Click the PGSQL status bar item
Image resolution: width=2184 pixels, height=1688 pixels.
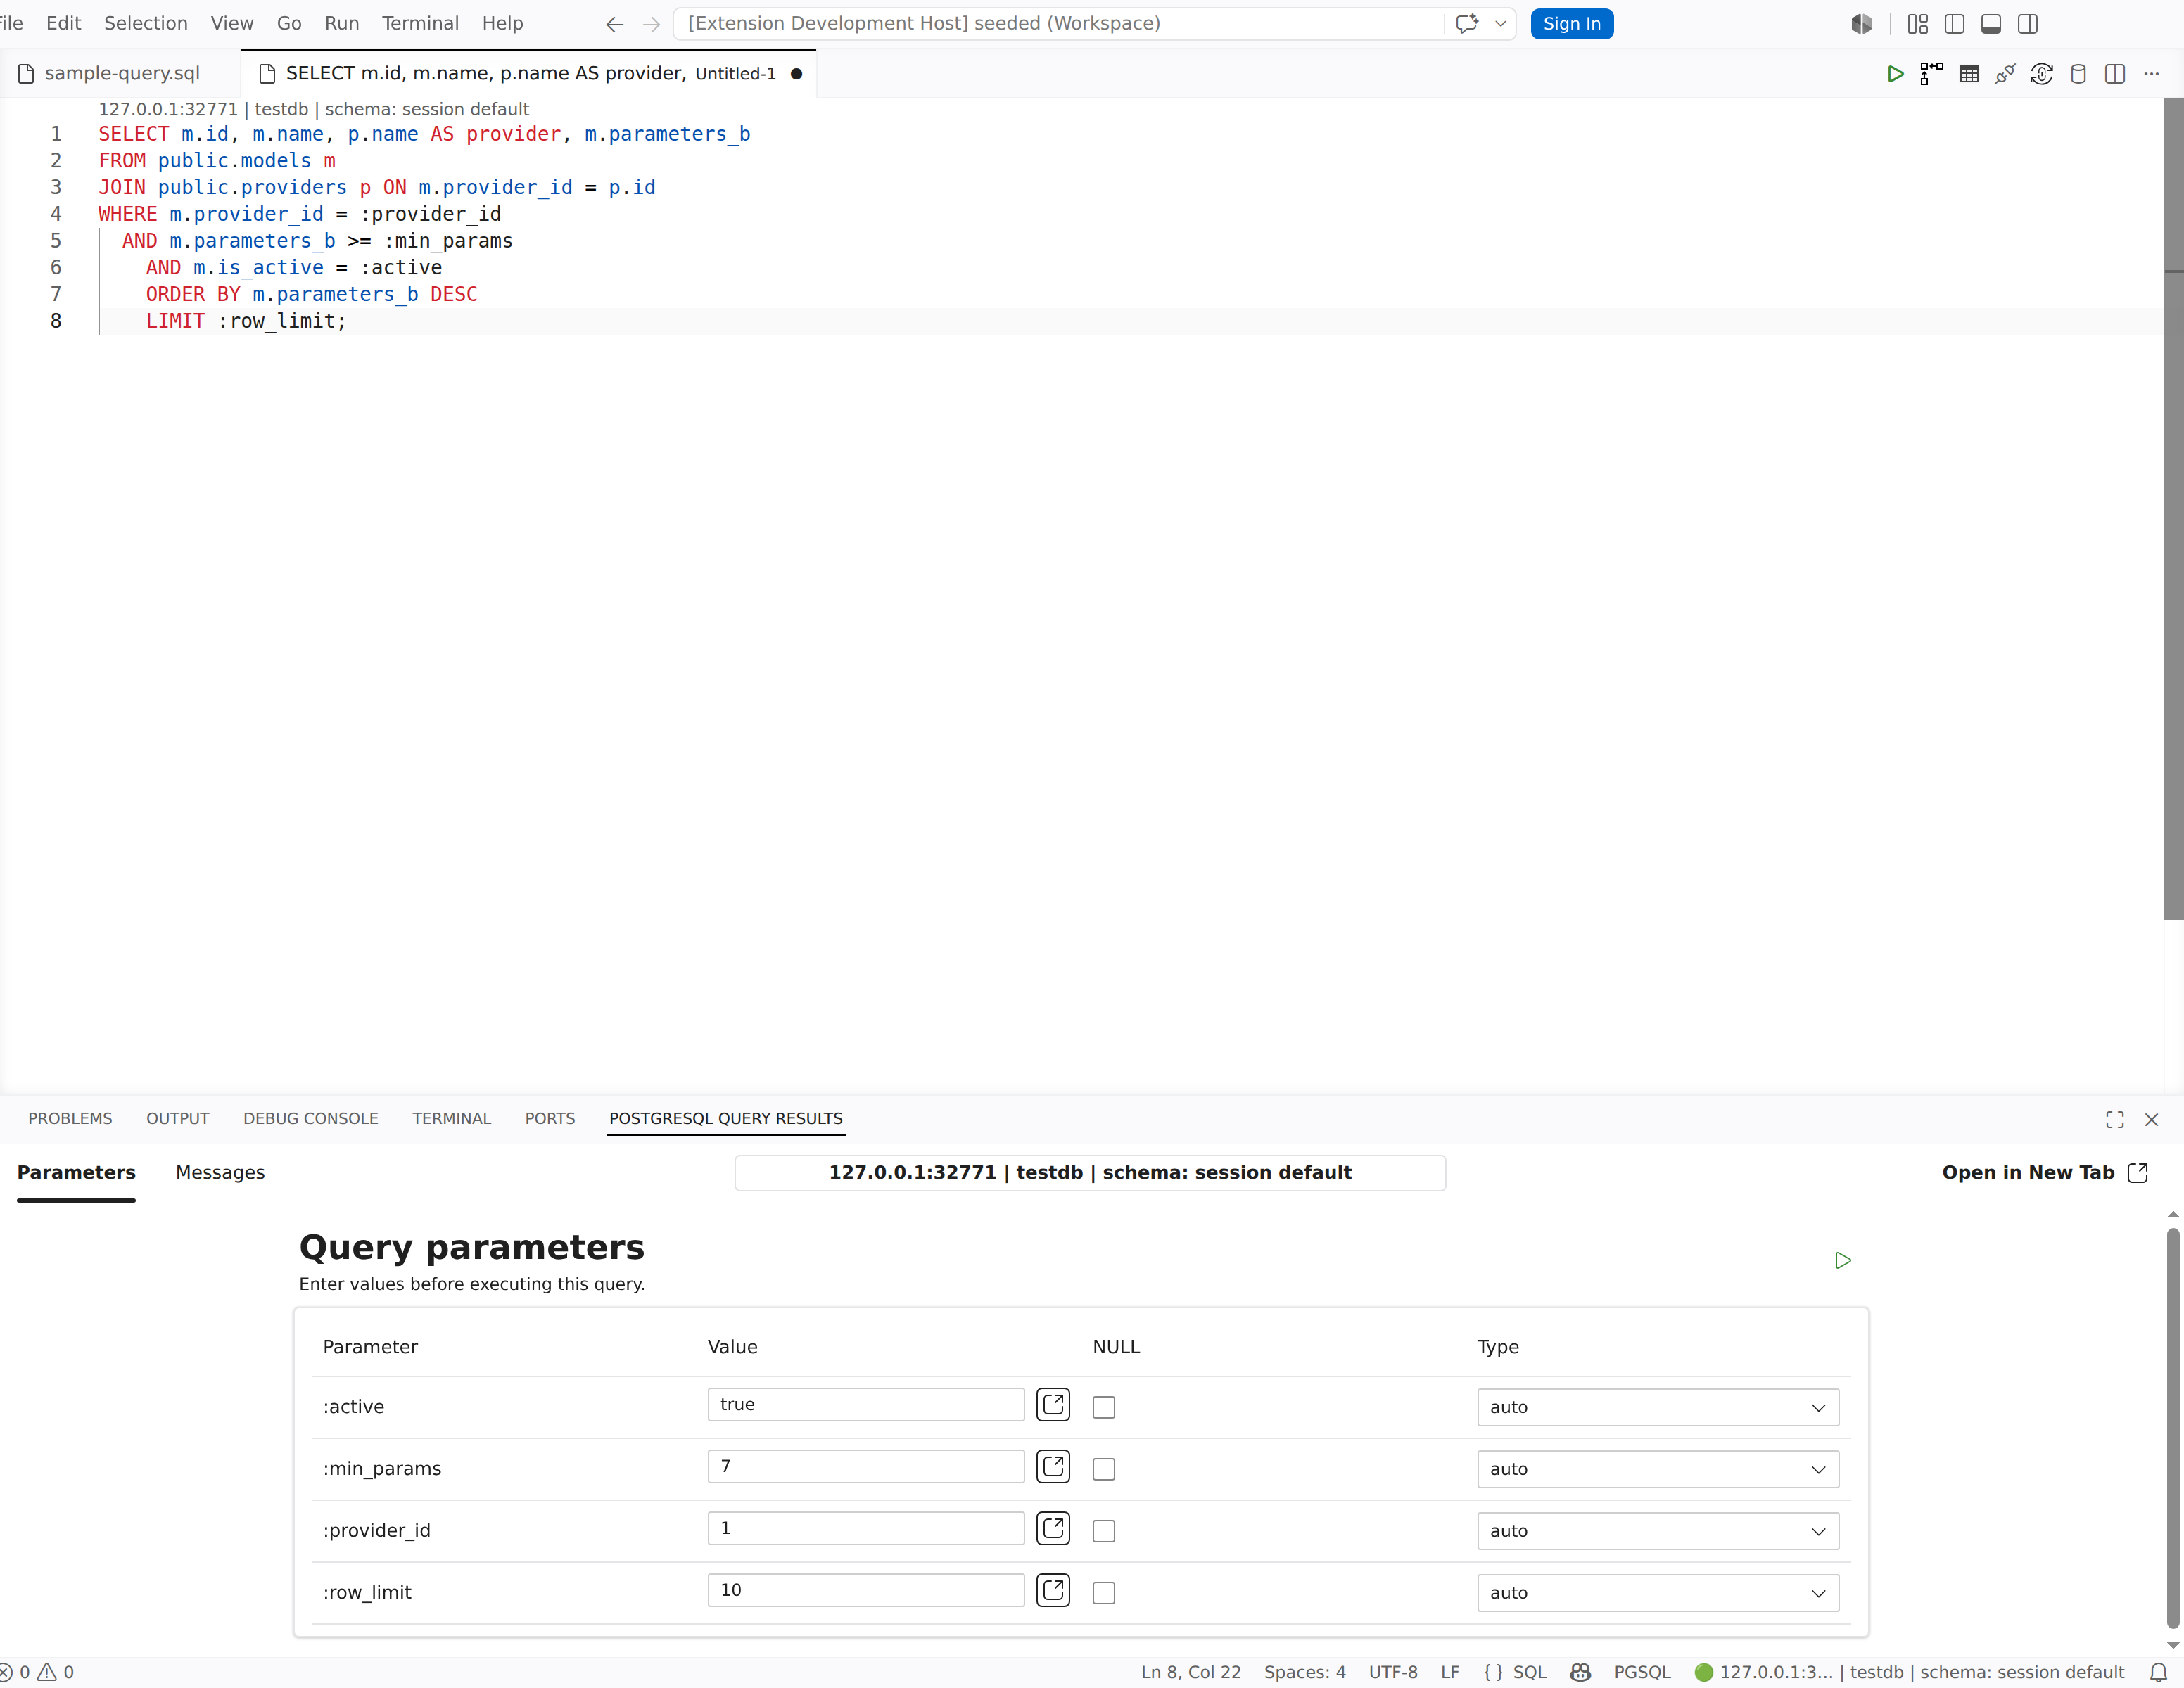coord(1642,1672)
